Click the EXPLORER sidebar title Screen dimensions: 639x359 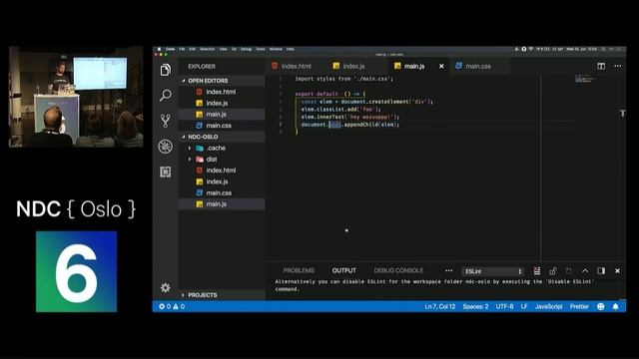click(202, 67)
